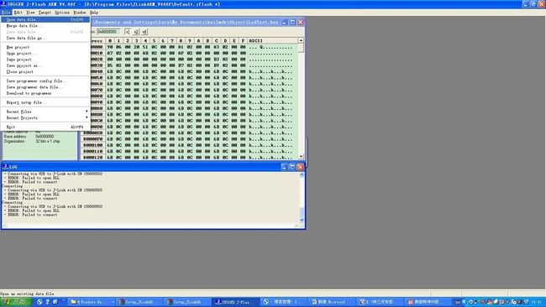Click hex column header C
The width and height of the screenshot is (546, 307).
click(x=216, y=40)
